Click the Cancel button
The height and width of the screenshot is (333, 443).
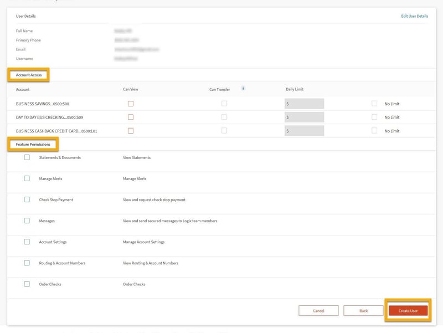pos(318,311)
